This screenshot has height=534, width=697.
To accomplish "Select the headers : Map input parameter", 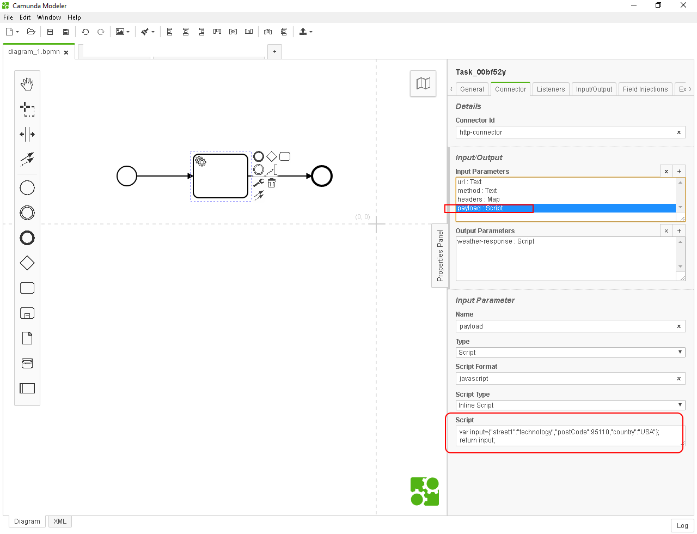I will pos(478,199).
